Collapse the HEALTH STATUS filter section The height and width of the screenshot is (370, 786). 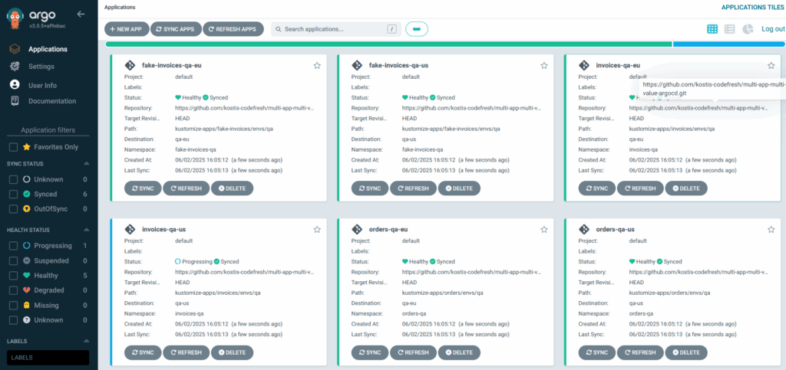pyautogui.click(x=86, y=230)
